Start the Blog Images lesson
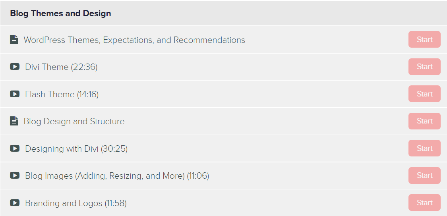Screen dimensions: 447x216 [424, 175]
